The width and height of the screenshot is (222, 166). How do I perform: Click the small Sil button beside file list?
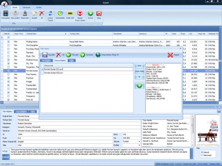point(139,77)
